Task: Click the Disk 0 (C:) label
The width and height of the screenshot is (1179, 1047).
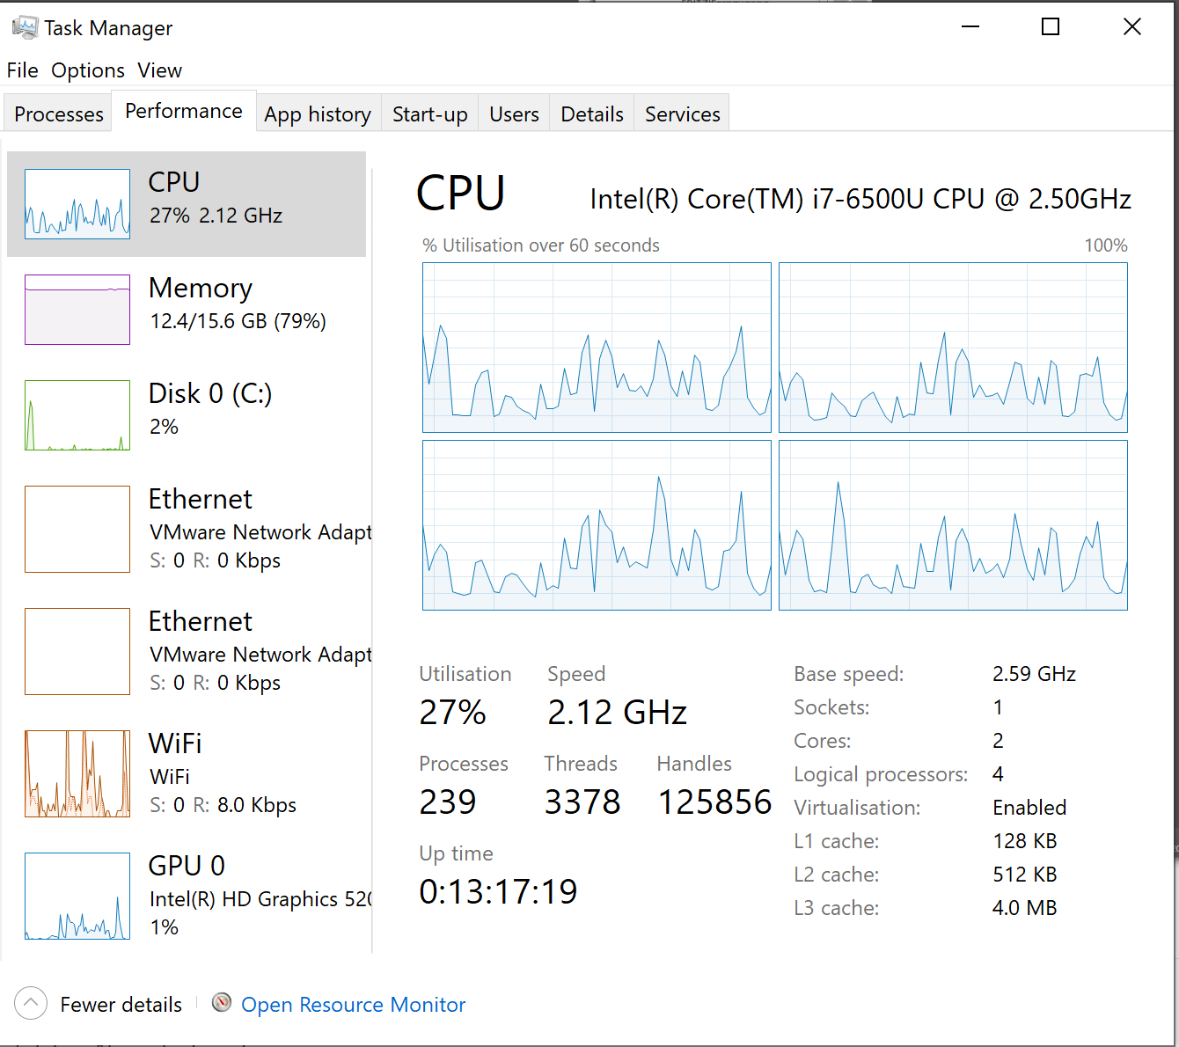Action: (210, 393)
